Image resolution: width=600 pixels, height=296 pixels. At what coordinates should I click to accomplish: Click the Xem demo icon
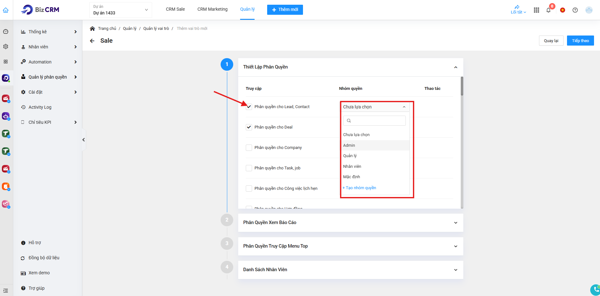click(x=23, y=273)
